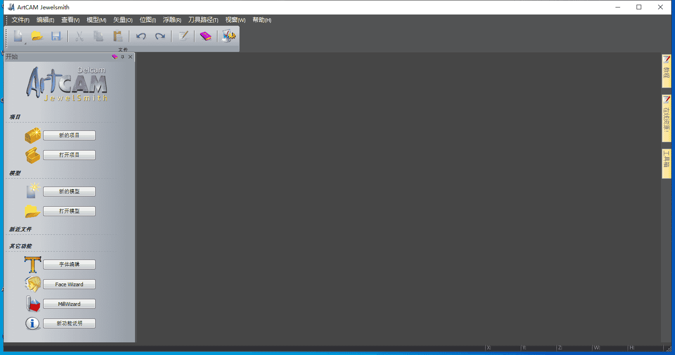Open the purple help book in toolbar

(206, 36)
